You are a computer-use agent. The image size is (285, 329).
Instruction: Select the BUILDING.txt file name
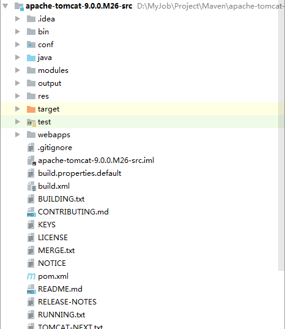tap(61, 199)
